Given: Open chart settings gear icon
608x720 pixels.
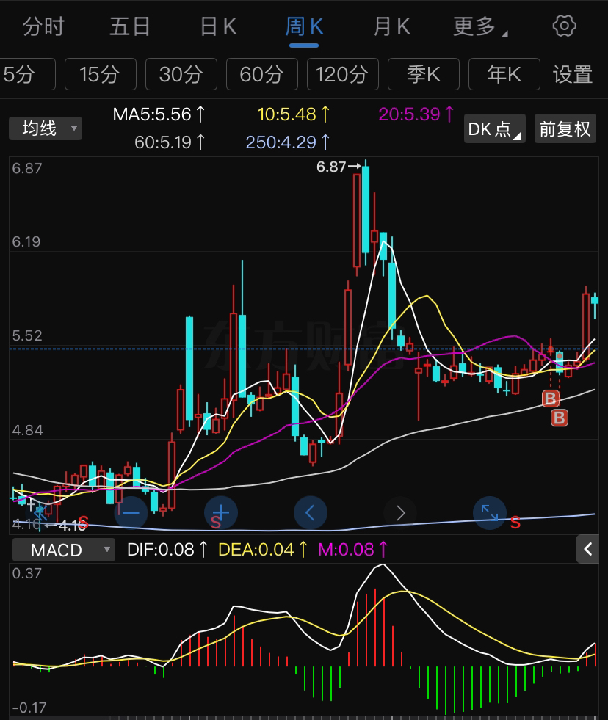Looking at the screenshot, I should click(565, 26).
